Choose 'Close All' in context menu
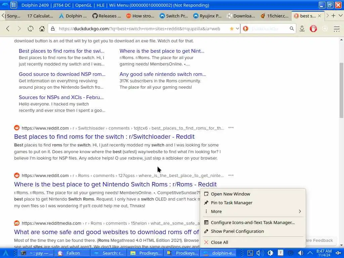This screenshot has width=344, height=258. 253,242
